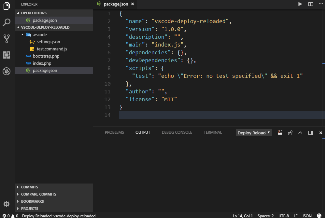Open bootstrap.php in the explorer tree
This screenshot has height=218, width=325.
tap(54, 56)
